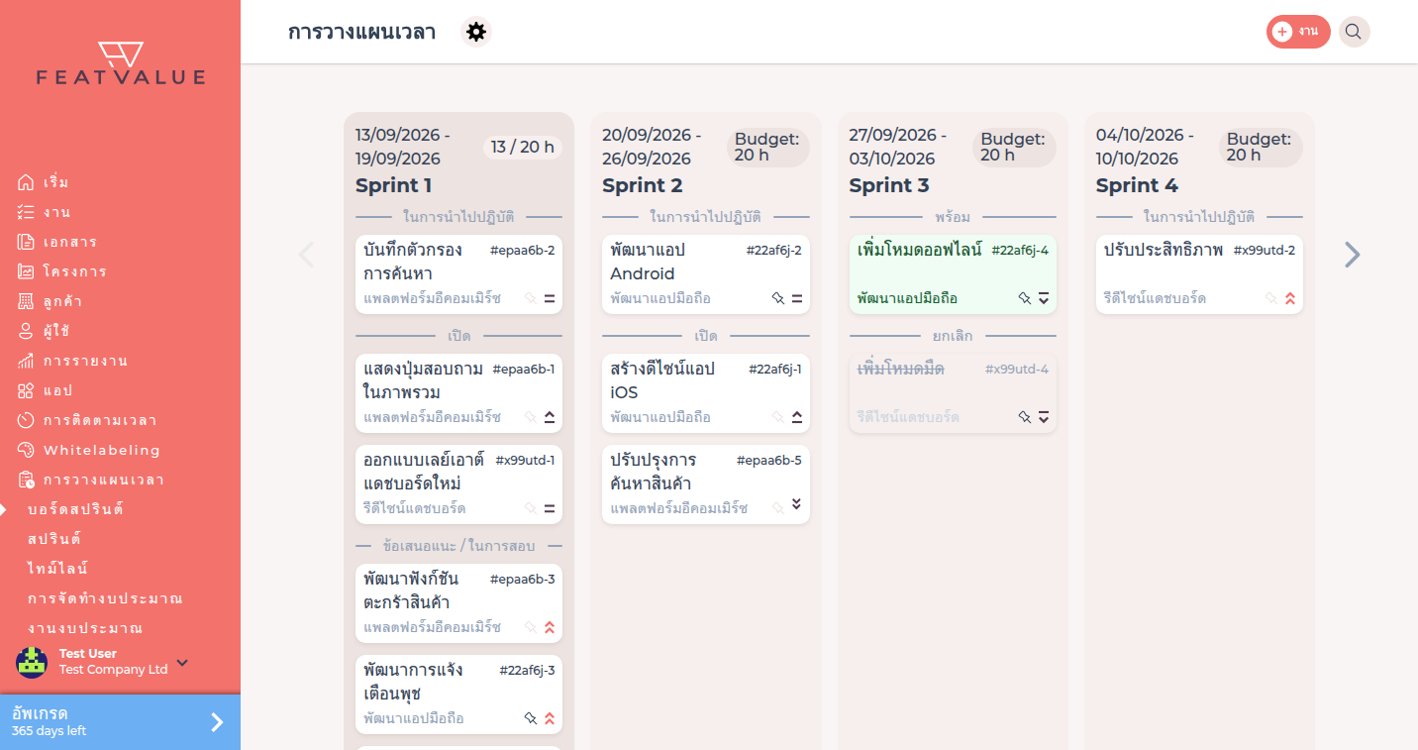
Task: Click highest priority icon on card #epaa6b-3
Action: pos(550,627)
